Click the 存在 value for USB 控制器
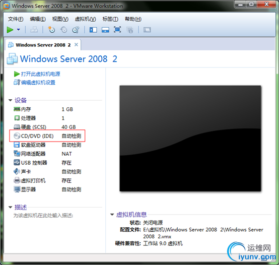 pyautogui.click(x=66, y=163)
